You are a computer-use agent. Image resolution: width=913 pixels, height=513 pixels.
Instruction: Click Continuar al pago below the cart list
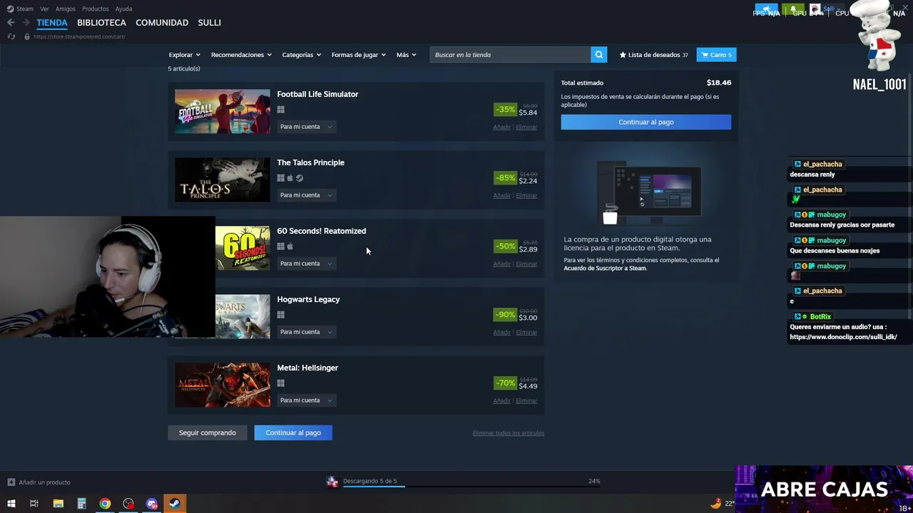pyautogui.click(x=293, y=432)
